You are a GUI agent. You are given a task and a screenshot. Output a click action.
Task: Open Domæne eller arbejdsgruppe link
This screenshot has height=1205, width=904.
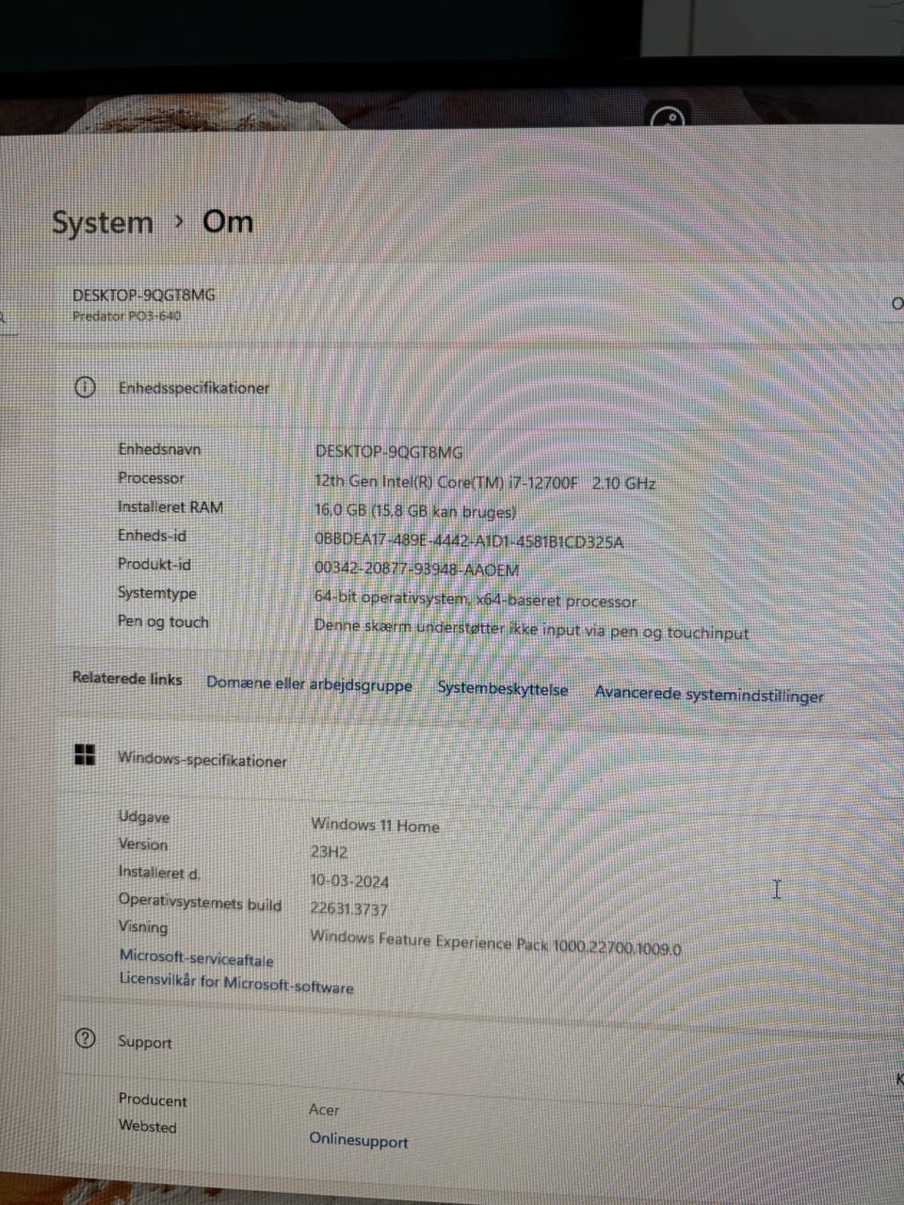309,684
